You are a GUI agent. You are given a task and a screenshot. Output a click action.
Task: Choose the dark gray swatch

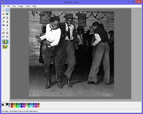pos(9,104)
